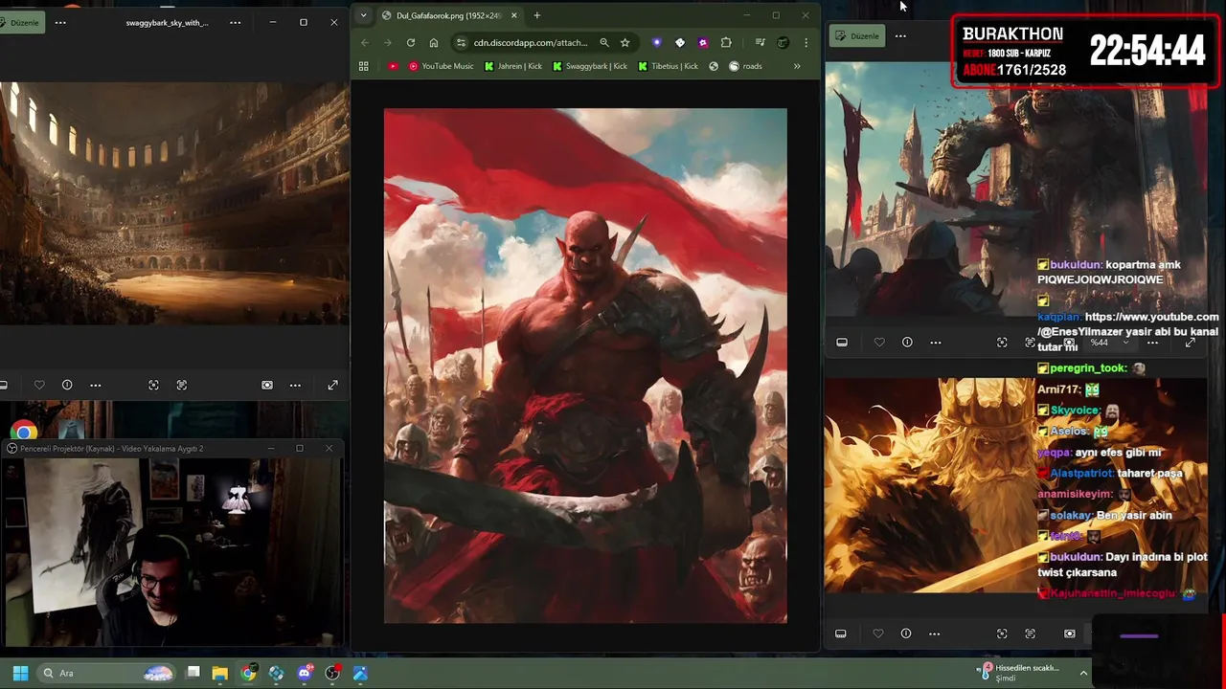
Task: Open the more menu next to Düzenle in swaggybark_sky window
Action: point(60,22)
